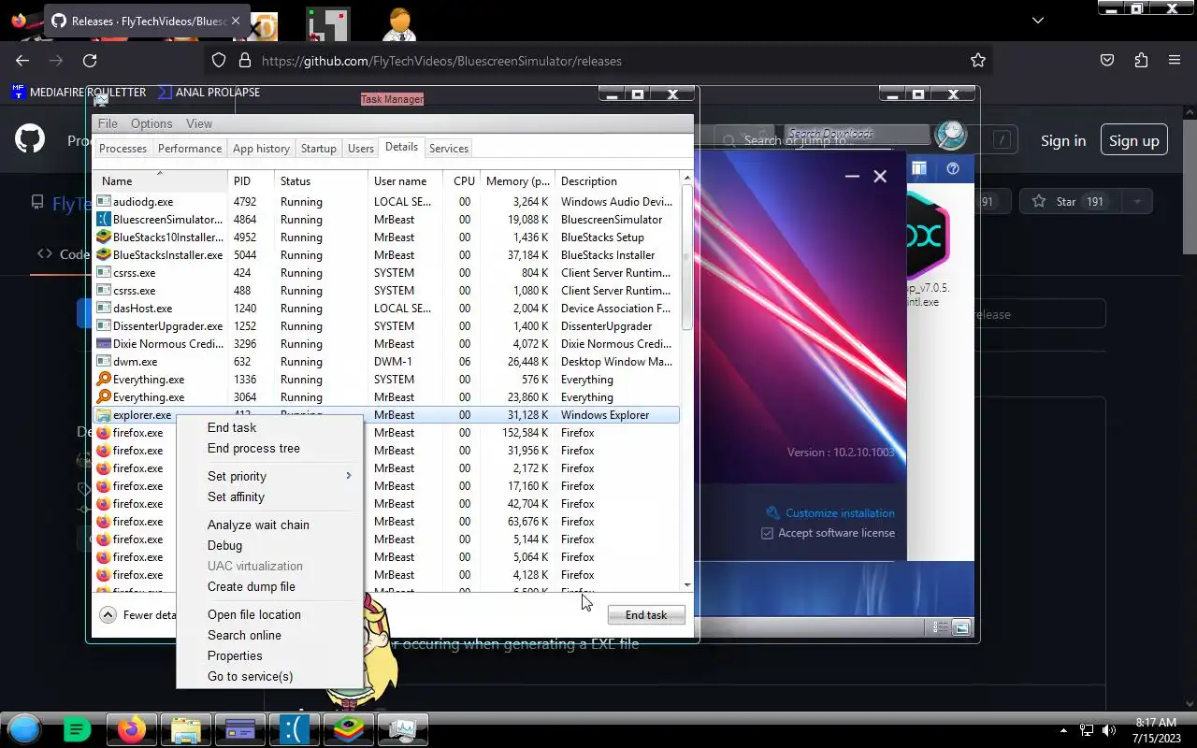Viewport: 1197px width, 748px height.
Task: Show site padlock connection info
Action: point(245,61)
